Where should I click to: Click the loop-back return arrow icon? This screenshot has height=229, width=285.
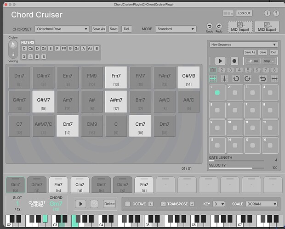click(x=263, y=78)
